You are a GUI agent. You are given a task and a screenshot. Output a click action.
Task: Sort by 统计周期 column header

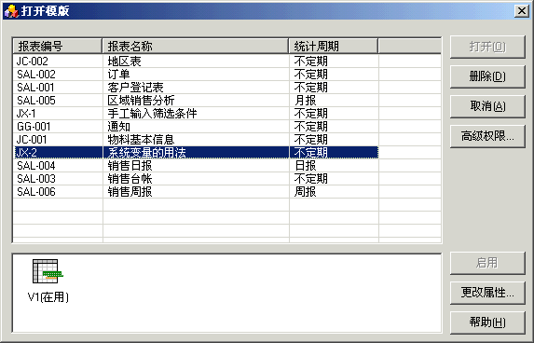tap(334, 46)
